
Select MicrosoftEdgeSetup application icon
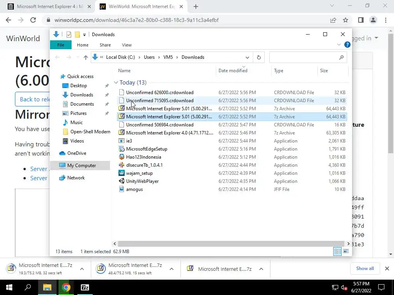tap(122, 149)
